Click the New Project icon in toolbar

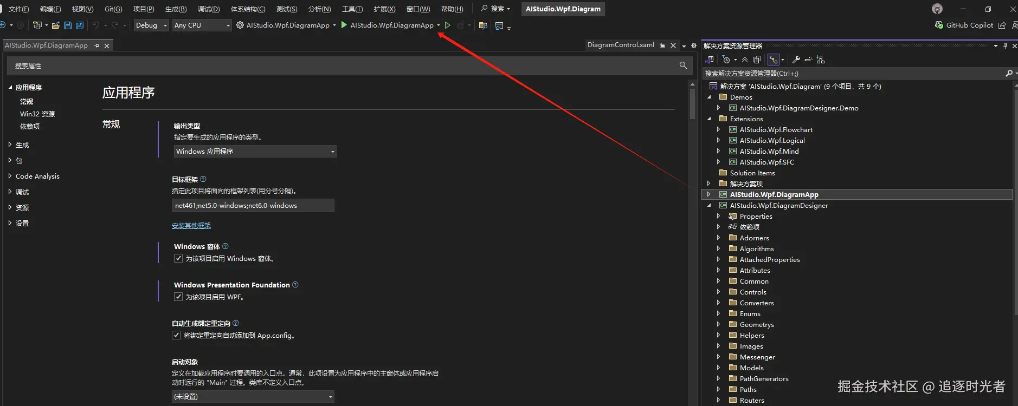(37, 25)
